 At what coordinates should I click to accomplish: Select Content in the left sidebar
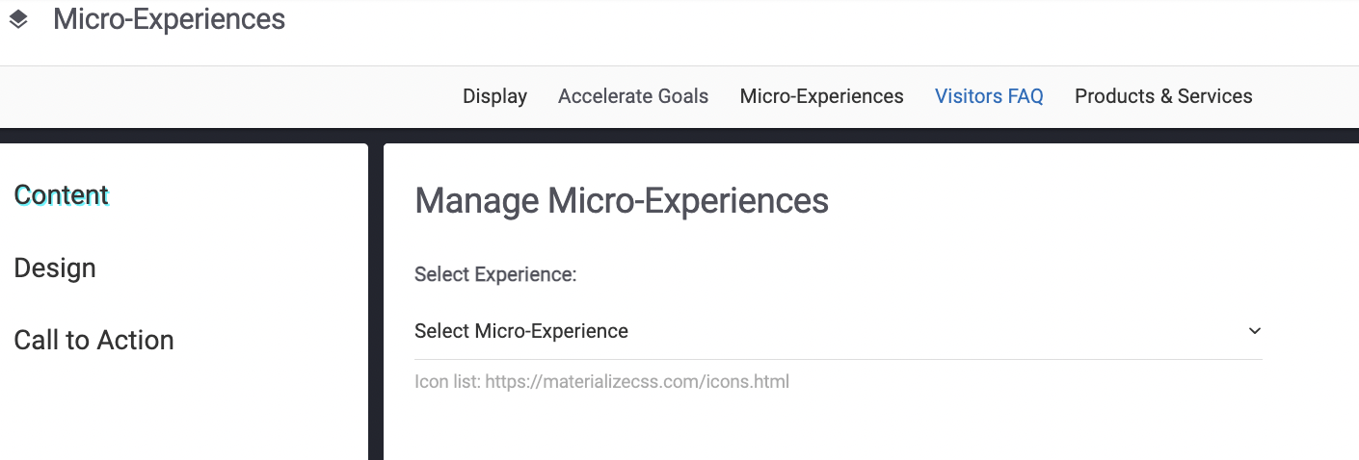point(62,195)
